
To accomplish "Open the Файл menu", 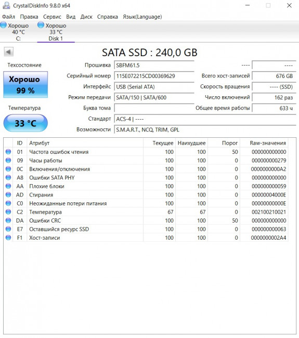I will (x=8, y=17).
